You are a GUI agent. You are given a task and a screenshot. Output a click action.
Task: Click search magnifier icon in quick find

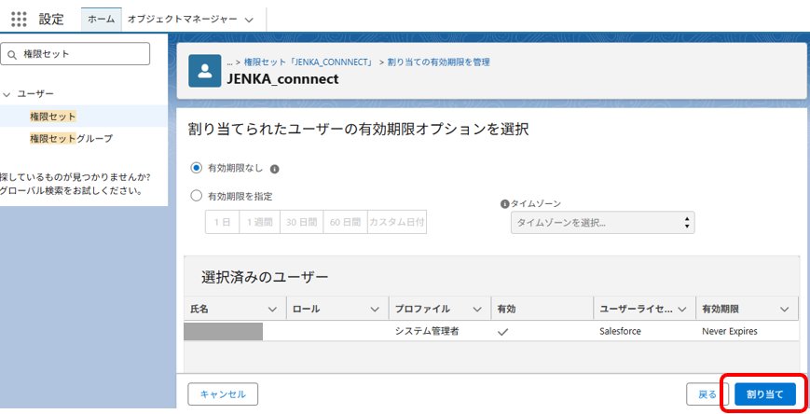coord(13,54)
